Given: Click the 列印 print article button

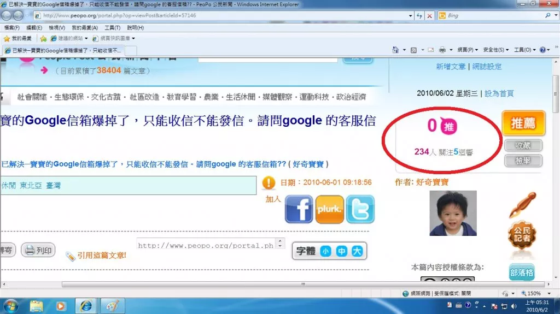Looking at the screenshot, I should [x=38, y=250].
